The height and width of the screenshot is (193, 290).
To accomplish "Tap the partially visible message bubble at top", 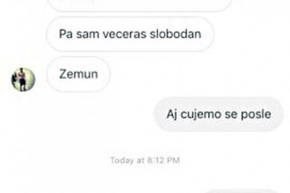I will coord(140,5).
